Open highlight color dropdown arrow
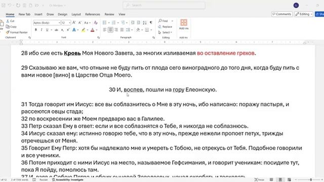The height and width of the screenshot is (182, 324). pyautogui.click(x=88, y=30)
